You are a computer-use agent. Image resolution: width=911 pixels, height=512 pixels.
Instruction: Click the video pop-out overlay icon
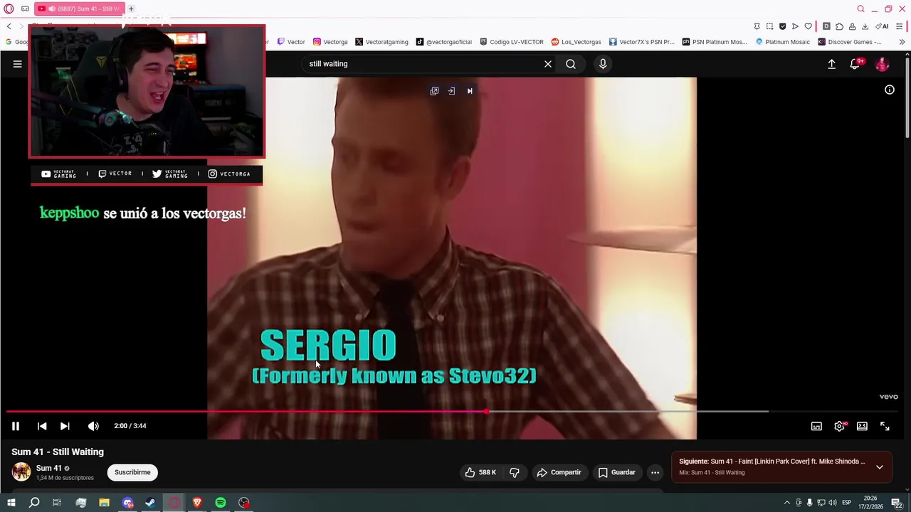434,91
